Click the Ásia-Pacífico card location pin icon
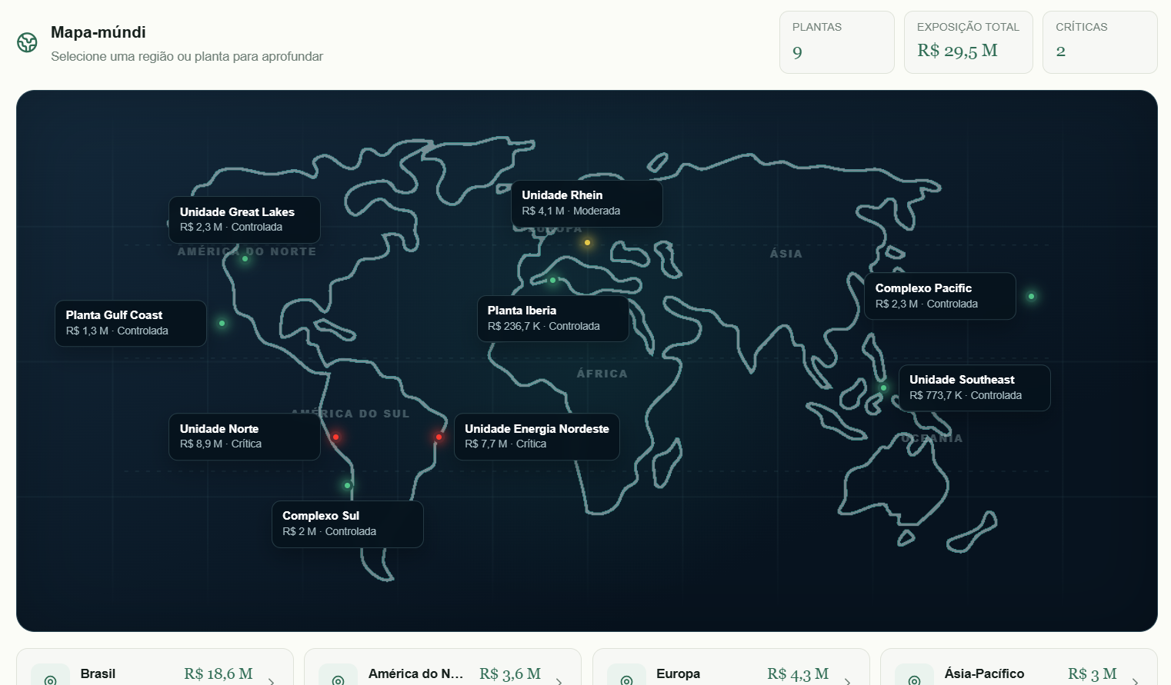1171x685 pixels. point(915,680)
